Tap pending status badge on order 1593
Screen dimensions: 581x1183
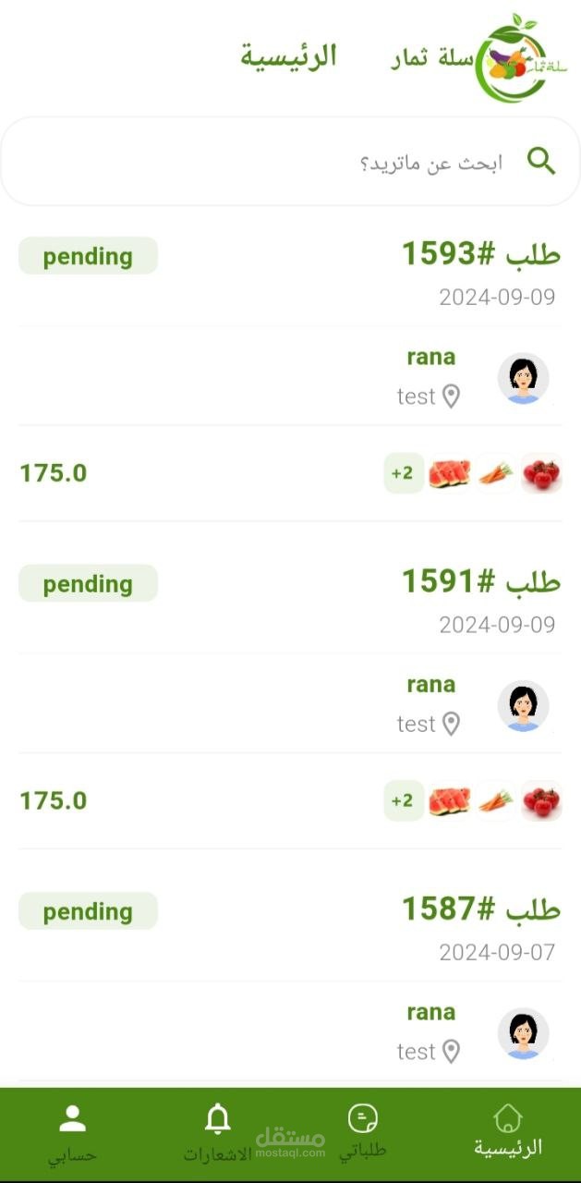(88, 256)
